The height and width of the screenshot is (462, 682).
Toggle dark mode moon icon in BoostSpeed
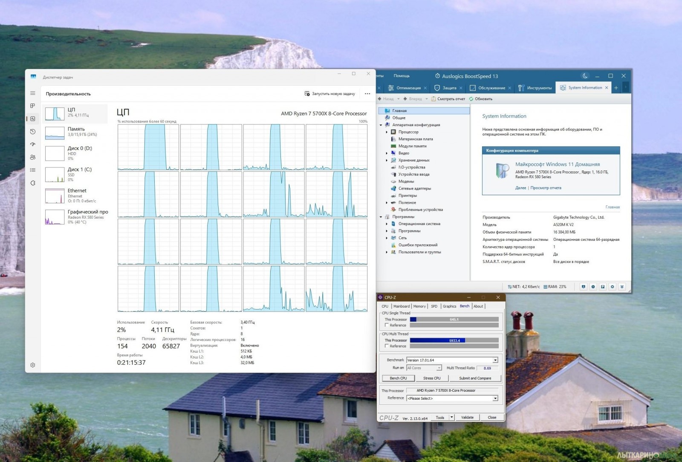tap(585, 76)
